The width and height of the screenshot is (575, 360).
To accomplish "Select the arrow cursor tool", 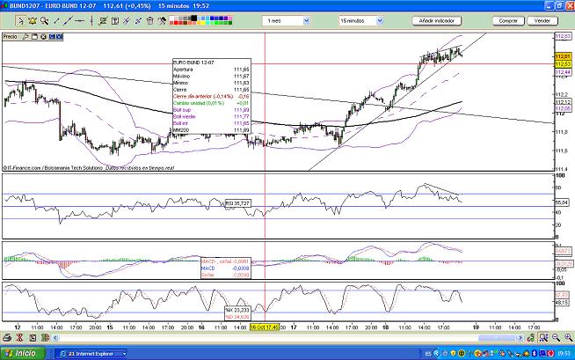I will pos(20,21).
